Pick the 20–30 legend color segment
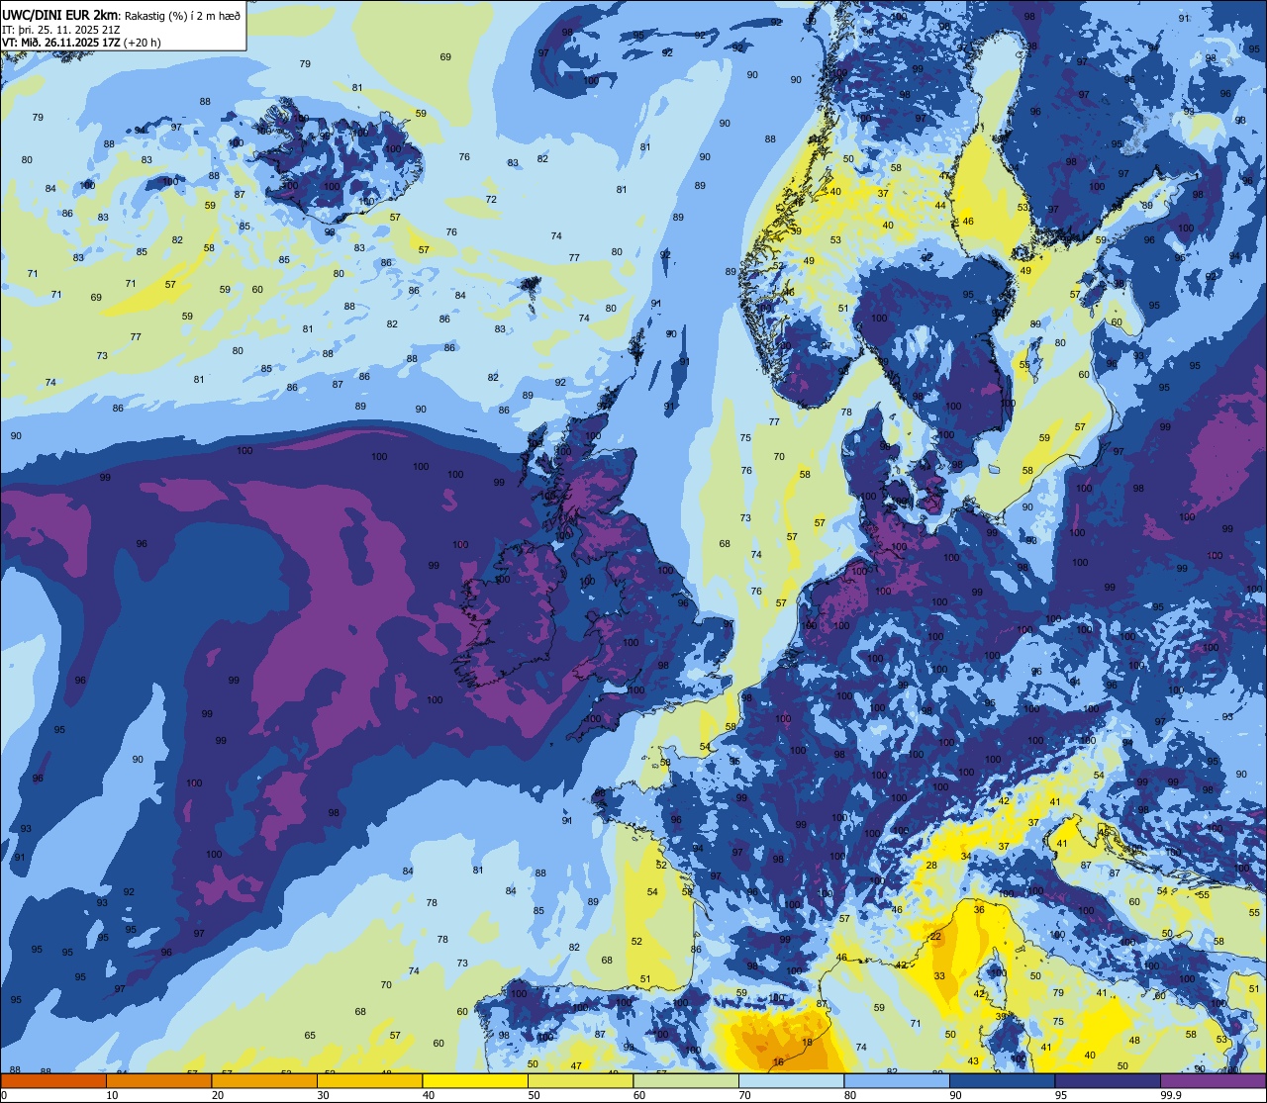This screenshot has width=1267, height=1103. (x=264, y=1080)
